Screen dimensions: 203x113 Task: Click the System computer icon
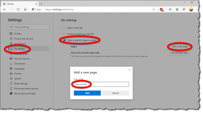[x=11, y=78]
